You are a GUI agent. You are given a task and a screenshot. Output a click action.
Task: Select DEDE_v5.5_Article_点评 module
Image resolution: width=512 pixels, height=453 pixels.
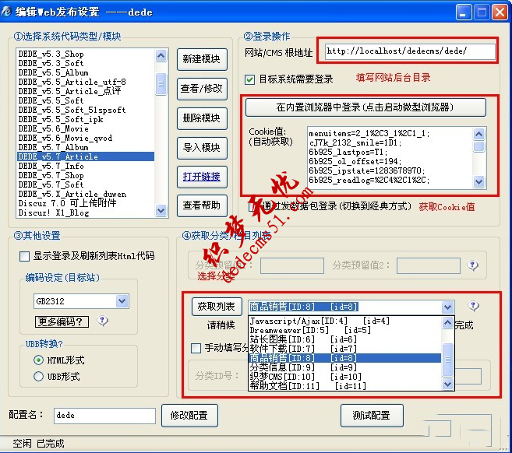coord(86,91)
